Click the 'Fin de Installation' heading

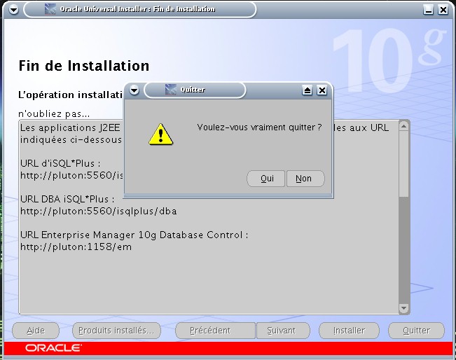[84, 66]
